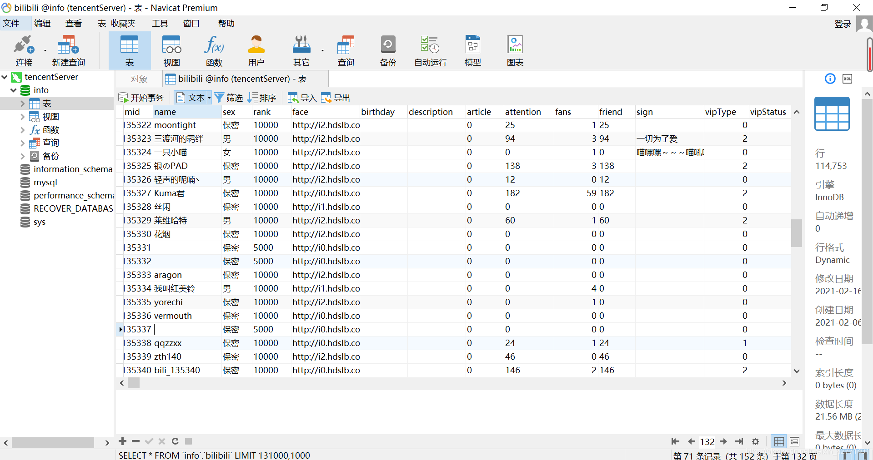Select the information_schema database
The height and width of the screenshot is (460, 873).
pyautogui.click(x=66, y=169)
